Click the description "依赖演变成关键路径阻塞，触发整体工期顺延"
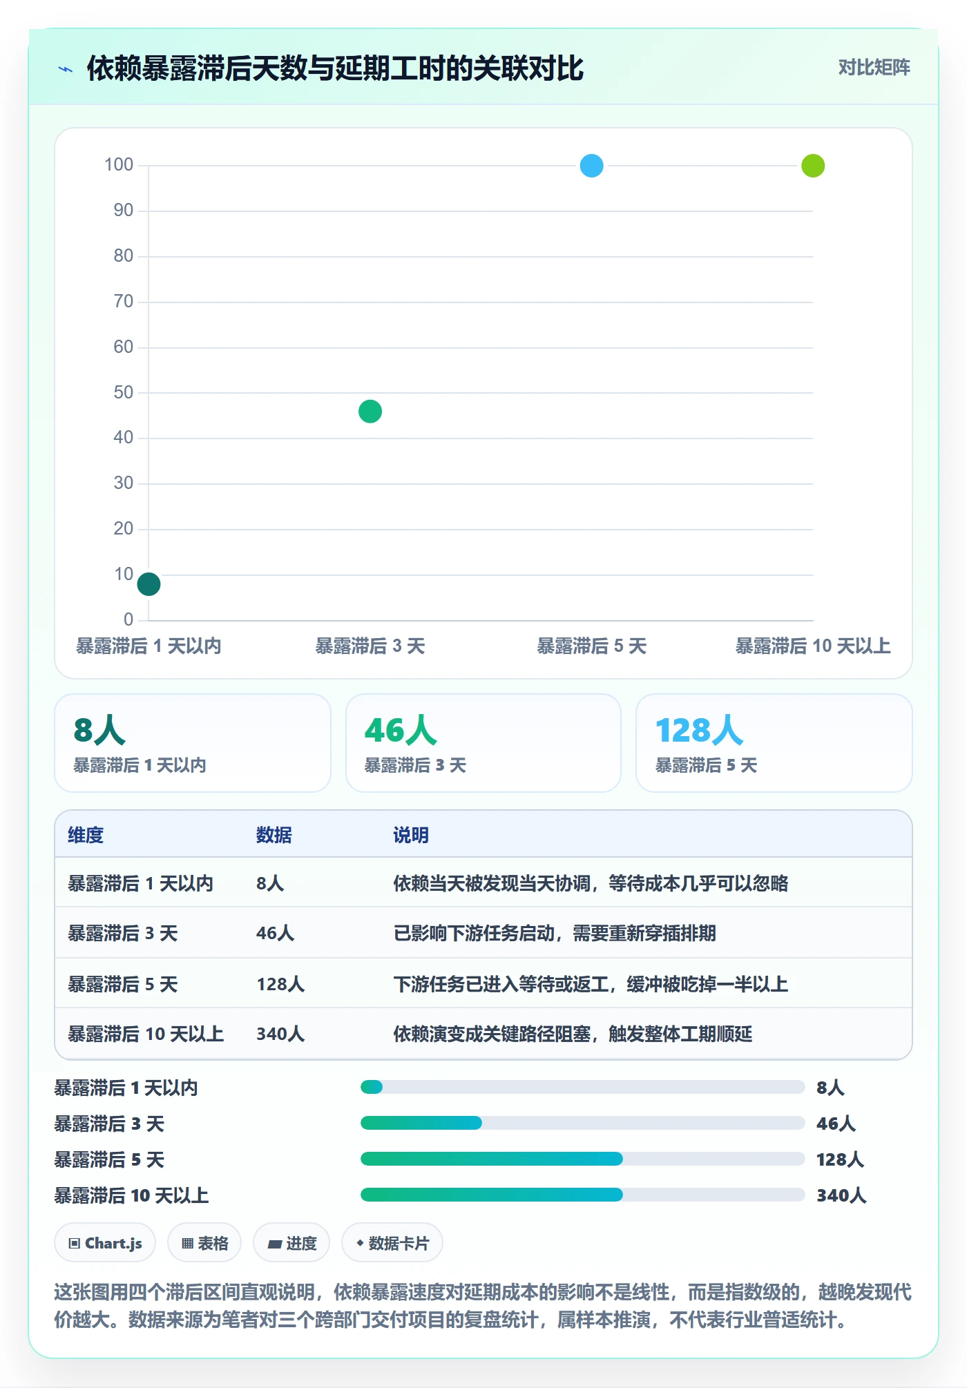This screenshot has height=1388, width=967. [573, 1034]
